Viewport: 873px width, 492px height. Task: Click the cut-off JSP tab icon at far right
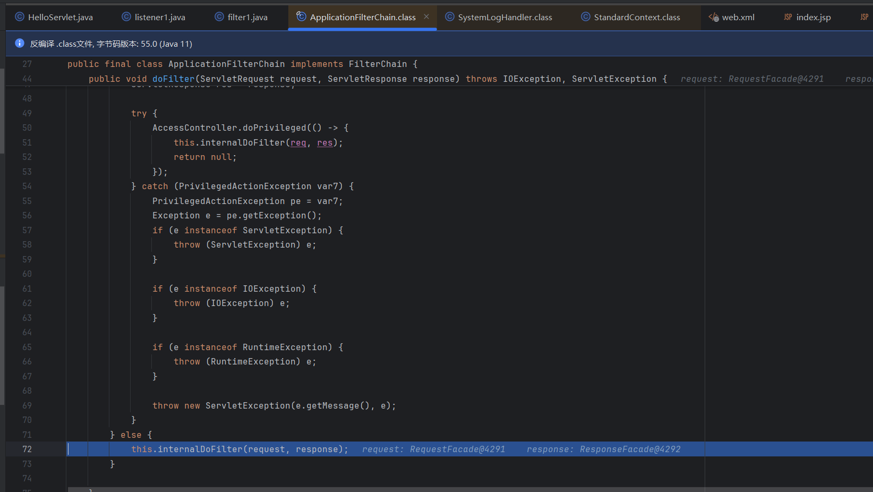[864, 17]
